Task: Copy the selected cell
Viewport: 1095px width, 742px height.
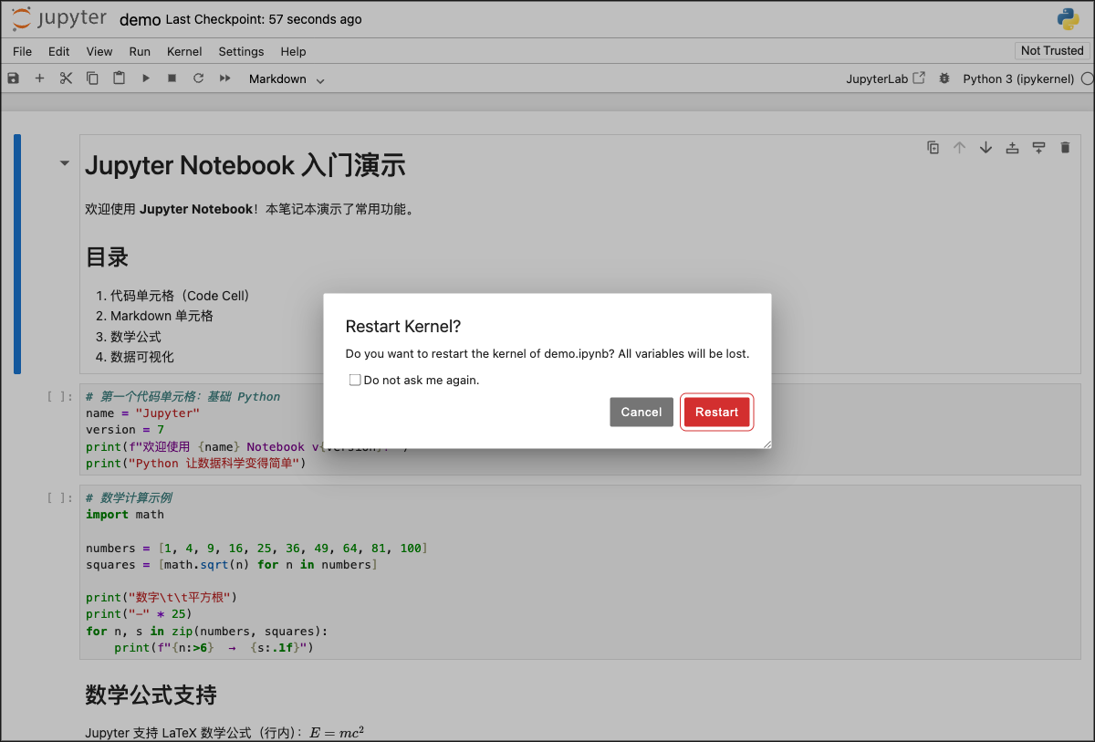Action: (92, 78)
